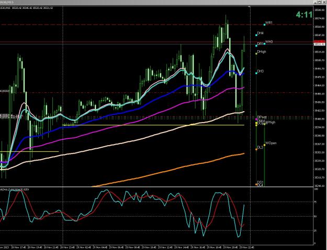Viewport: 327px width, 250px height.
Task: Click the red price tag on the axis
Action: 320,42
